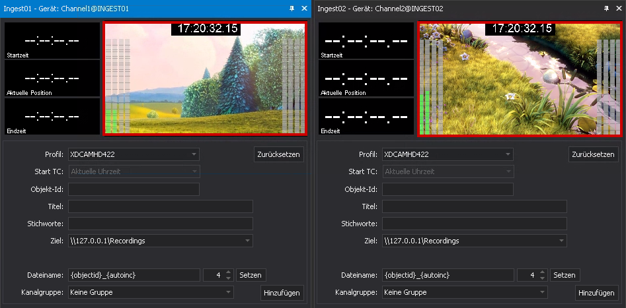Close the Ingest02 panel

click(619, 9)
